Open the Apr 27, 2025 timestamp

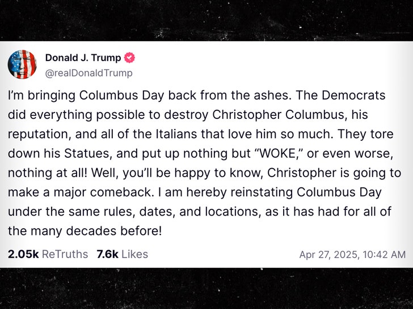(x=352, y=255)
